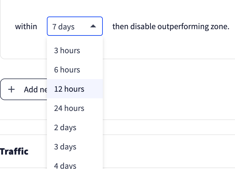Select "24 hours" in the dropdown list

click(x=69, y=108)
